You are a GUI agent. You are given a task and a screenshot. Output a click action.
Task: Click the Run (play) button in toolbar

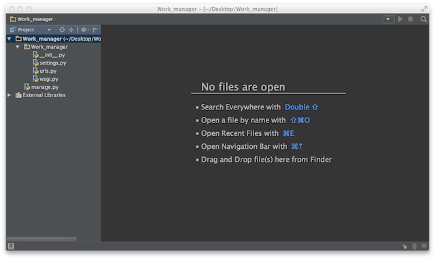[400, 19]
